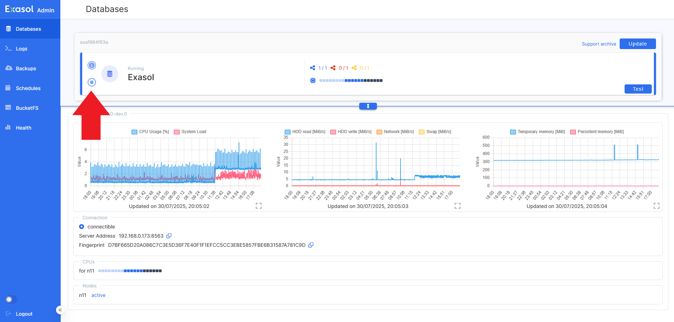This screenshot has height=322, width=674.
Task: Click the Running status label
Action: pyautogui.click(x=136, y=68)
